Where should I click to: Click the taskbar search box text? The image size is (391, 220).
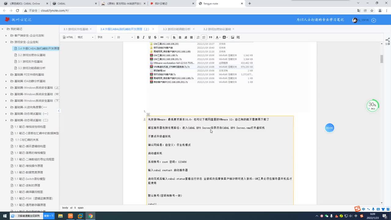[28, 216]
